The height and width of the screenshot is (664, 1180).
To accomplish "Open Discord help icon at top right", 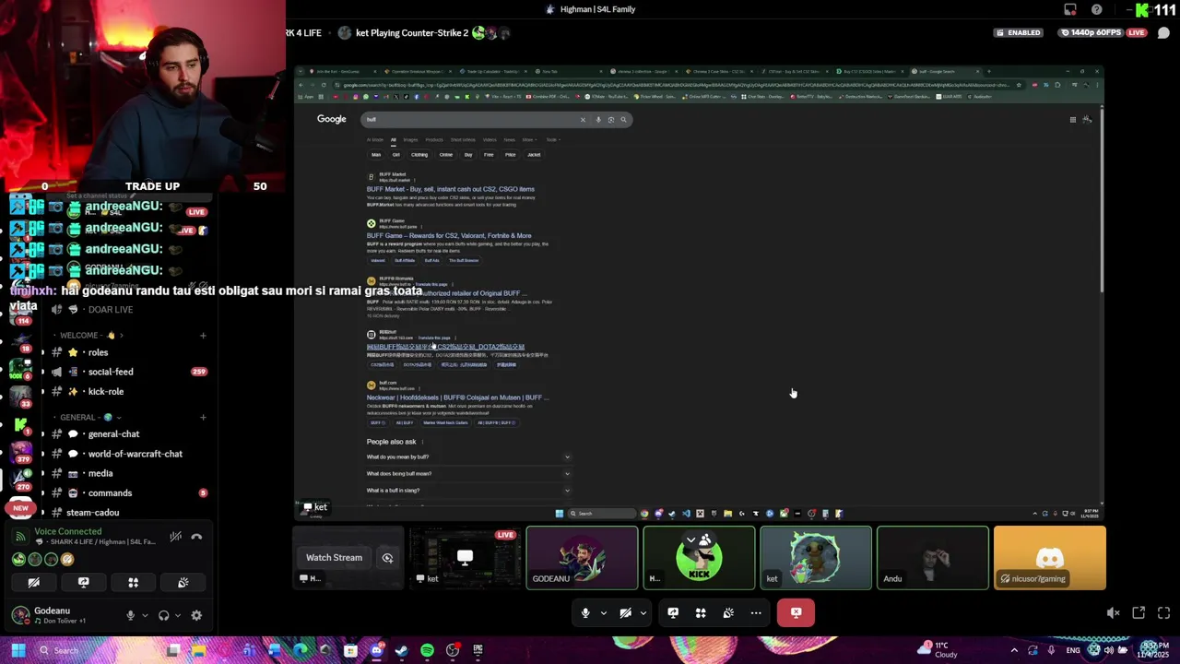I will pos(1096,9).
